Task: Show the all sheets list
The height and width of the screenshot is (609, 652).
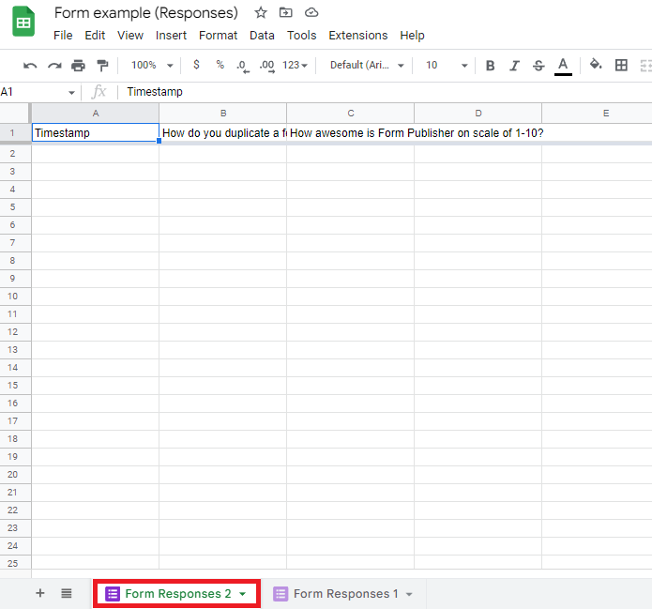Action: point(67,593)
